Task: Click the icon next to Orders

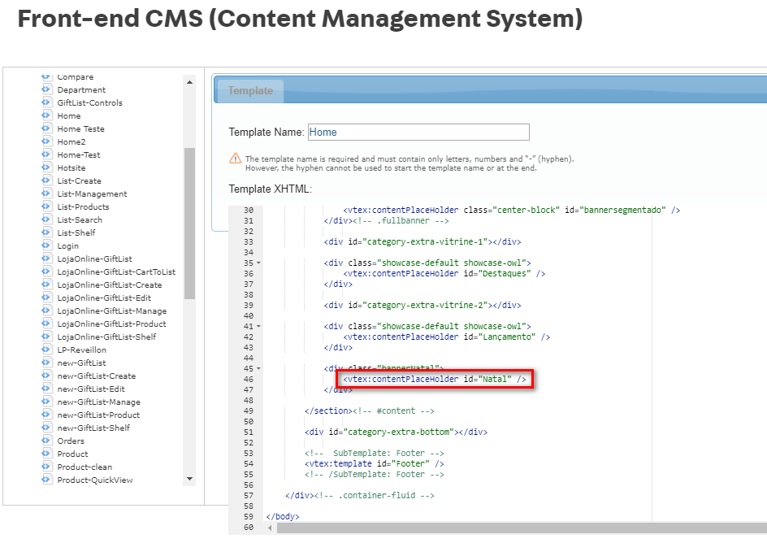Action: click(x=46, y=441)
